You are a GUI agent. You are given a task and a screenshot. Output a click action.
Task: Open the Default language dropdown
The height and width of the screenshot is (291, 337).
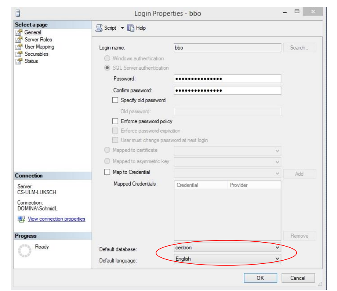point(277,259)
